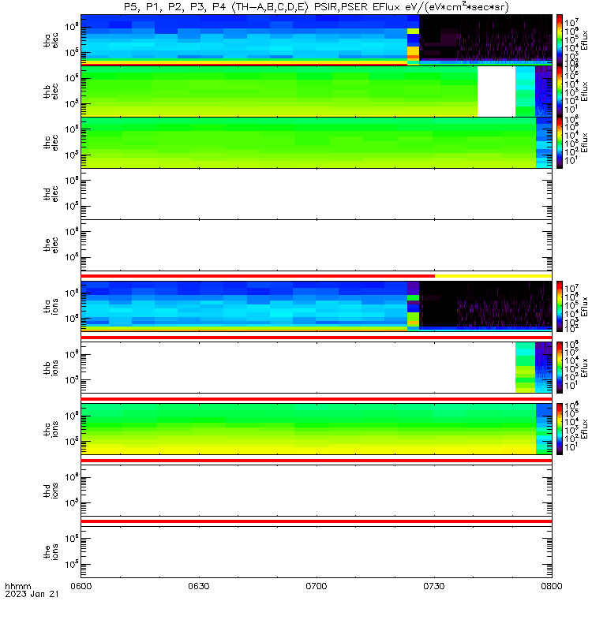Click the 'hhmm' axis unit label
Screen dimensions: 592x631
tap(18, 586)
